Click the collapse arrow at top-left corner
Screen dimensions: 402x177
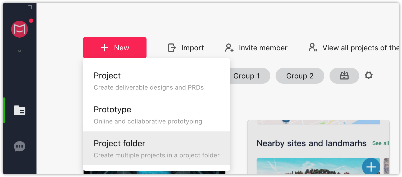[x=30, y=7]
